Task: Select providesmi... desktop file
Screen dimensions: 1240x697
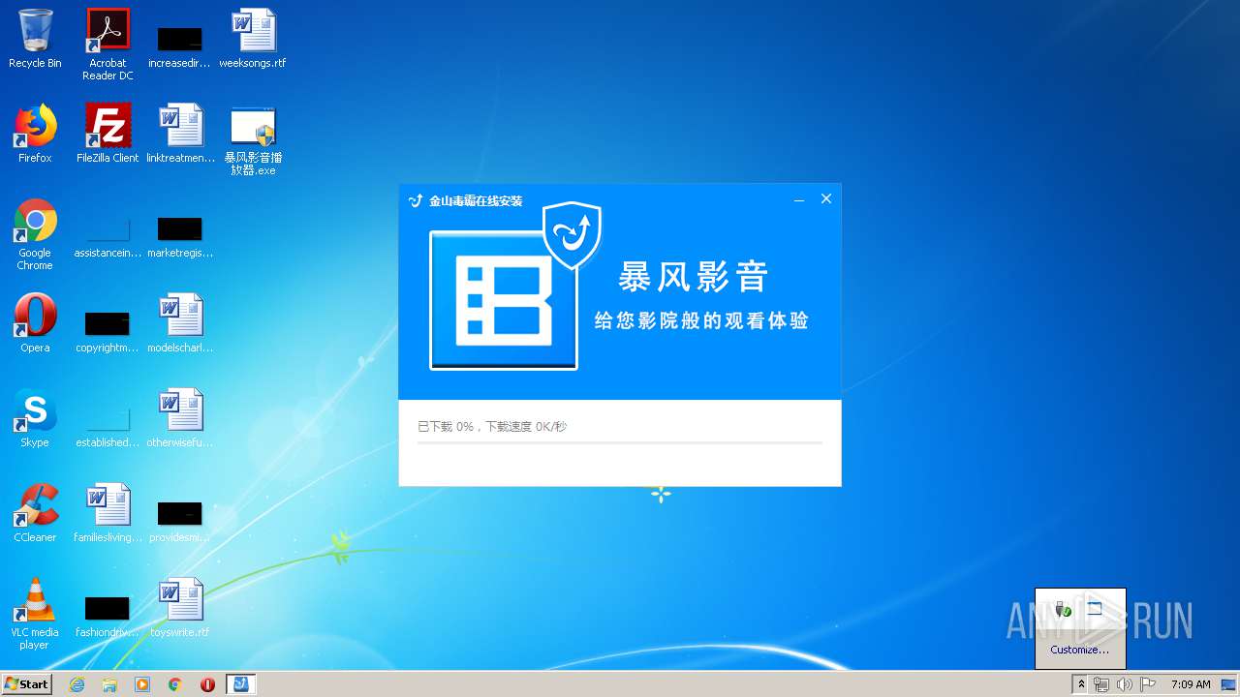Action: pos(180,521)
